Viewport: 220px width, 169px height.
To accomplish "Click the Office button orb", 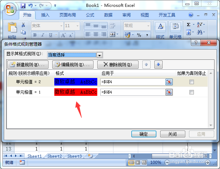I will tap(10, 9).
